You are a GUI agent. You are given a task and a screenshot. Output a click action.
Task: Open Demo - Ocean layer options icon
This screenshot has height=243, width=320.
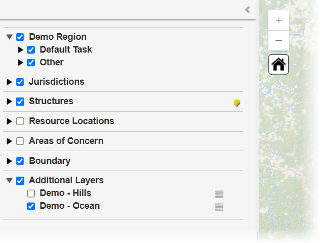[x=219, y=207]
